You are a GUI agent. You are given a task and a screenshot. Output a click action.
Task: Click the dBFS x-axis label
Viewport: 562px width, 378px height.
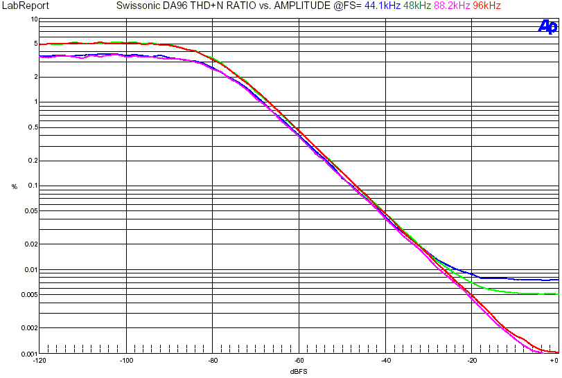pyautogui.click(x=299, y=372)
